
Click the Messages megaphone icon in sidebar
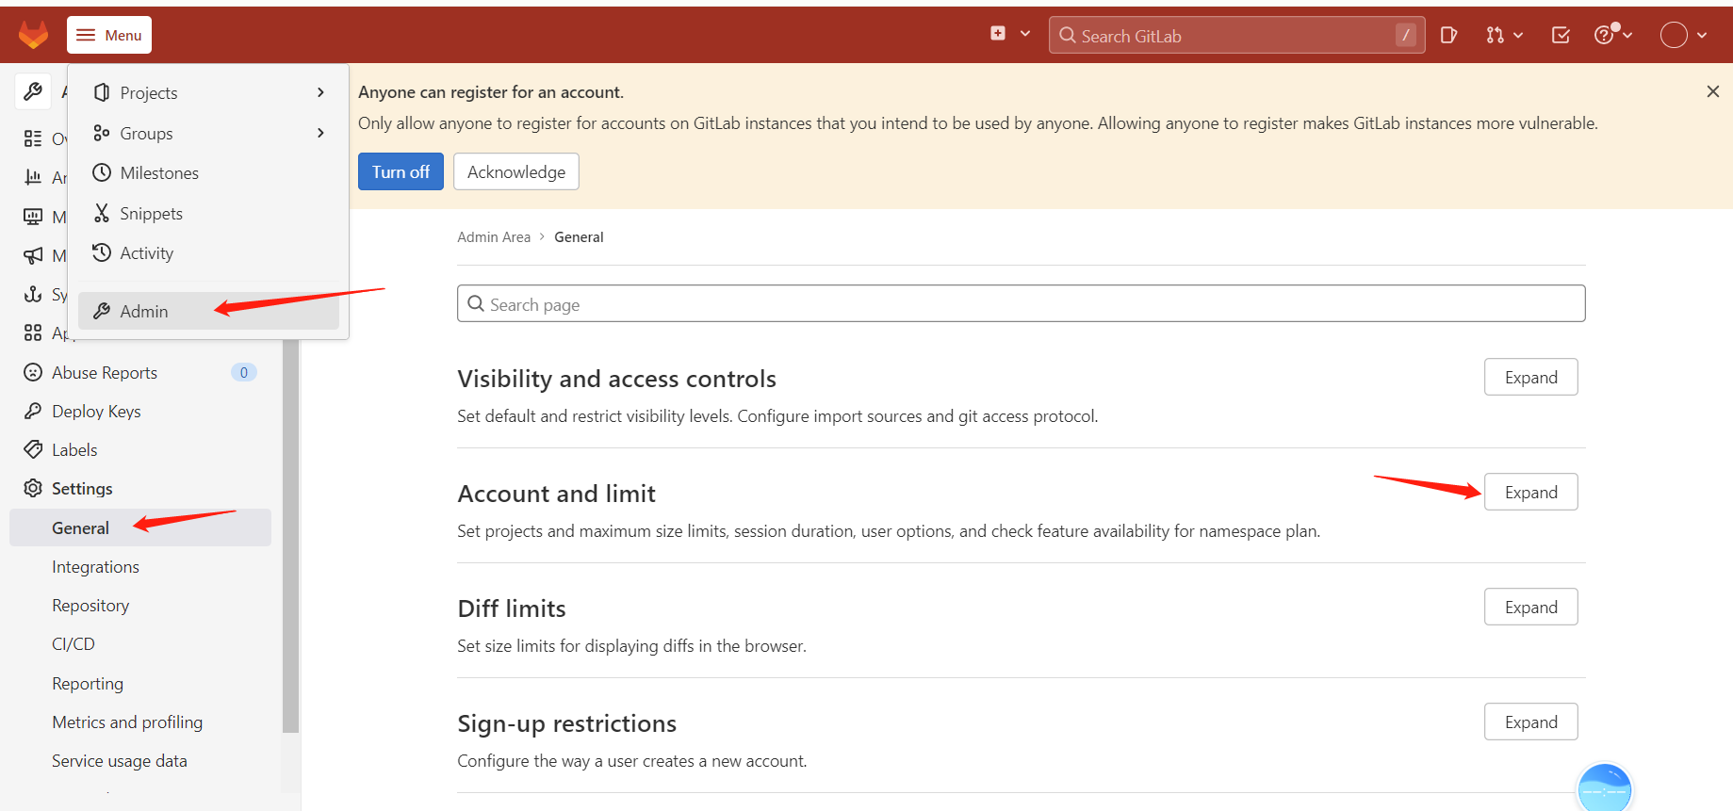point(33,255)
